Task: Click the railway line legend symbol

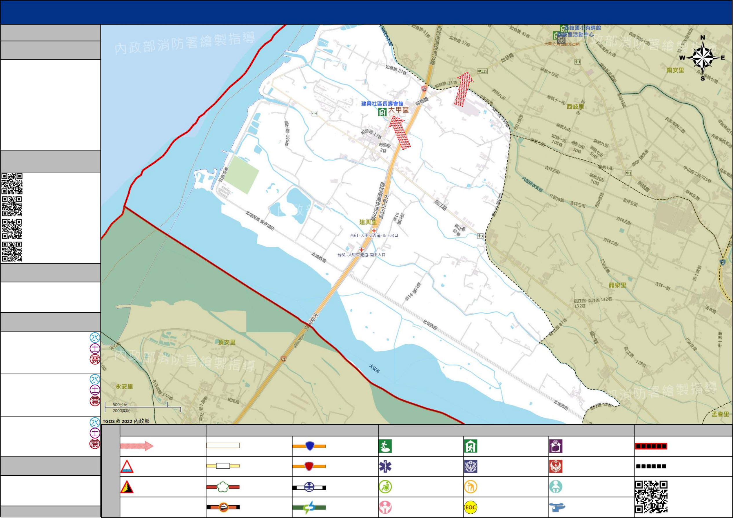Action: pyautogui.click(x=309, y=487)
